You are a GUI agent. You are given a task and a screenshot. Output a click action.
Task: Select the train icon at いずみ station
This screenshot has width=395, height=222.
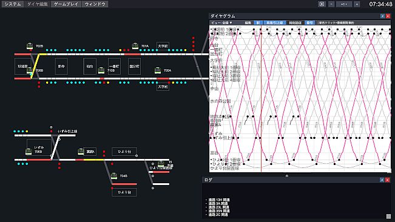point(29,151)
